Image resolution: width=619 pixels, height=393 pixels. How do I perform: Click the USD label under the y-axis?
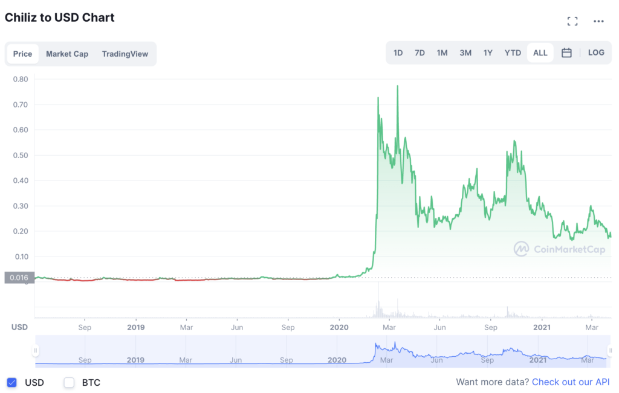[19, 327]
